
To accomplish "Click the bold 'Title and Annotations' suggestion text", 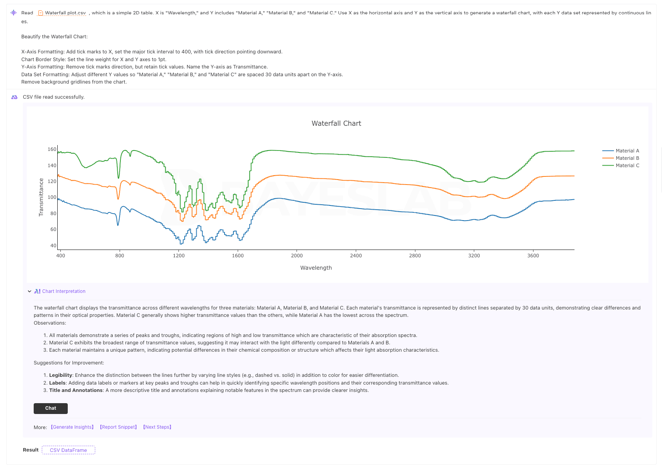I will (76, 390).
